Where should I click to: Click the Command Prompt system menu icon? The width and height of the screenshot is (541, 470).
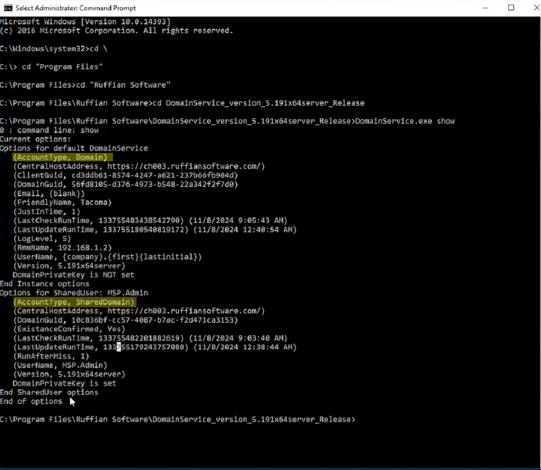click(8, 8)
